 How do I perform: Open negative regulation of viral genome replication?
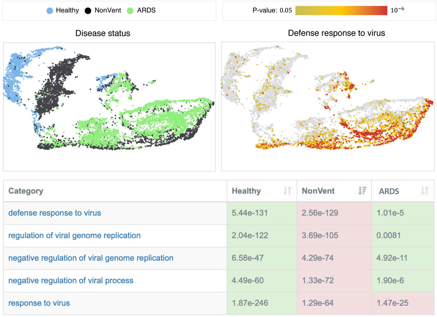pyautogui.click(x=91, y=258)
